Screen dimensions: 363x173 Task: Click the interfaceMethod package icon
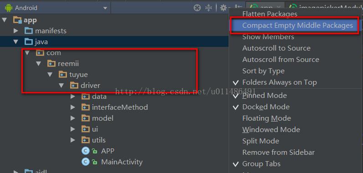click(x=86, y=107)
